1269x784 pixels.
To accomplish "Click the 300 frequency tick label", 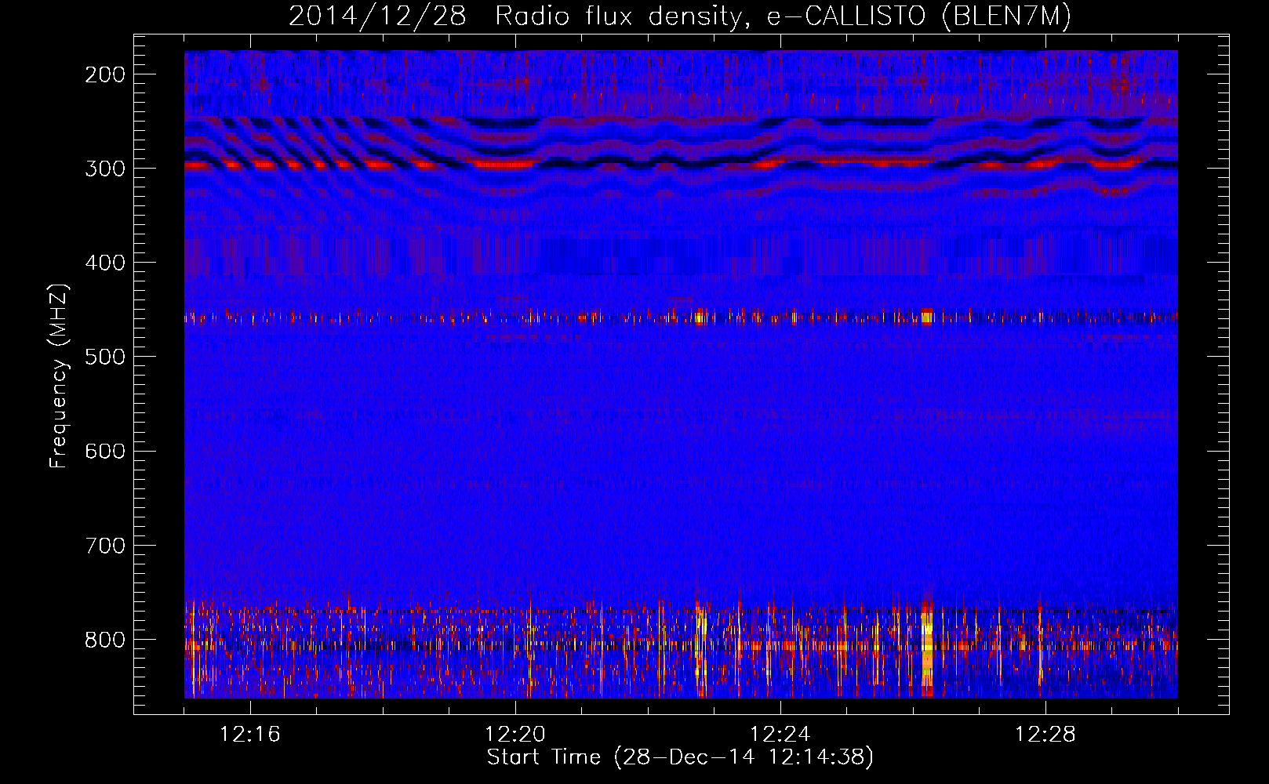I will [104, 169].
